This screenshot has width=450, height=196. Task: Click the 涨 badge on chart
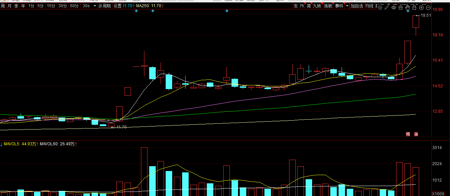pos(416,134)
